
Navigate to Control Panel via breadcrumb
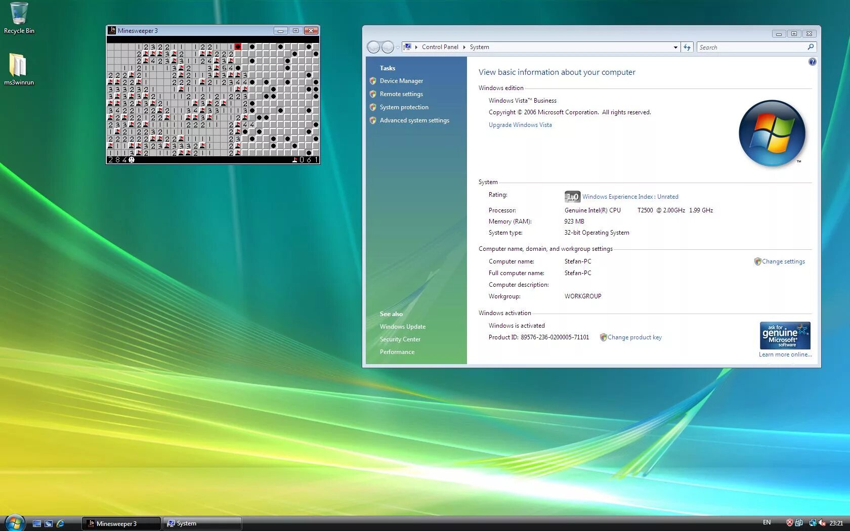[x=439, y=47]
